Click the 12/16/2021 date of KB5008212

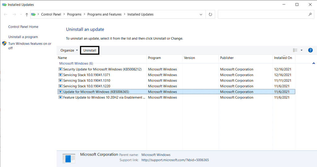click(283, 69)
